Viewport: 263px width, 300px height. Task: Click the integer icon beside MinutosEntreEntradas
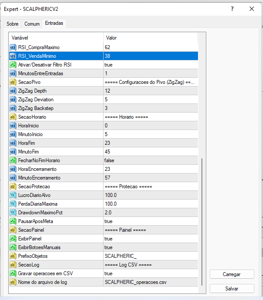tap(13, 73)
